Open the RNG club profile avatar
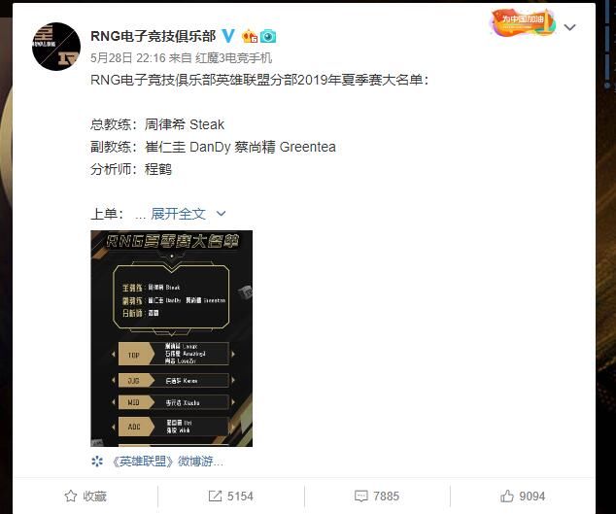 (56, 47)
